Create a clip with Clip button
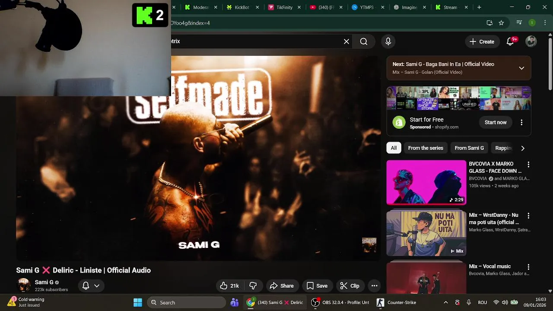Screen dimensions: 553x311 pyautogui.click(x=350, y=286)
